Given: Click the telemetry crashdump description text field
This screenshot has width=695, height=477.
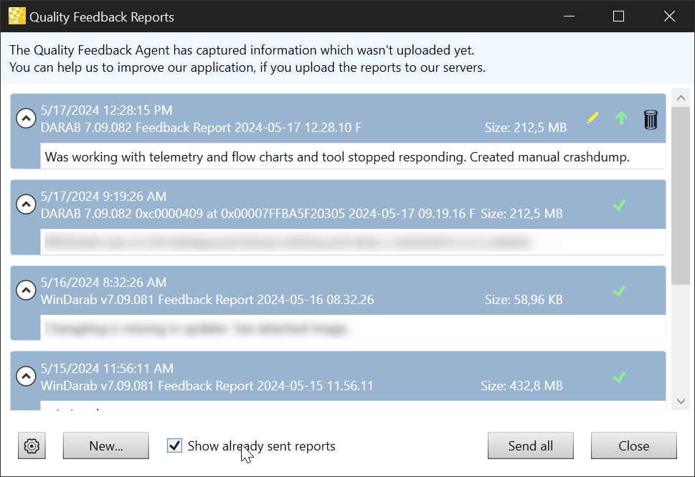Looking at the screenshot, I should click(352, 156).
